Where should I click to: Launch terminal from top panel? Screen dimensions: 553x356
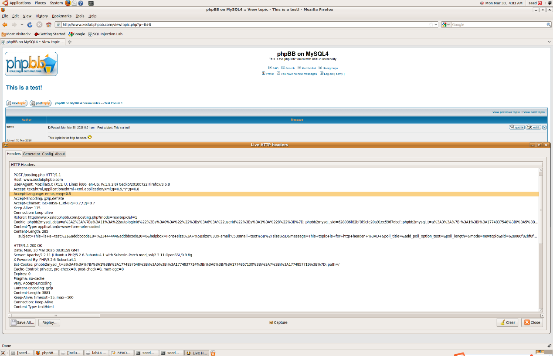pyautogui.click(x=91, y=3)
